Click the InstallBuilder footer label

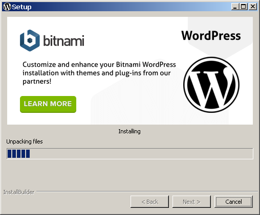pyautogui.click(x=19, y=192)
